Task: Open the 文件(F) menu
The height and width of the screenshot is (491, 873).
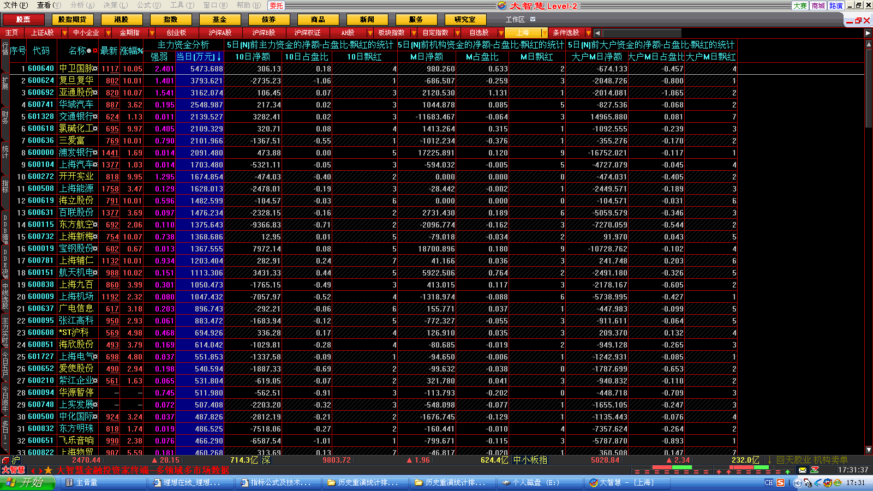Action: (16, 5)
